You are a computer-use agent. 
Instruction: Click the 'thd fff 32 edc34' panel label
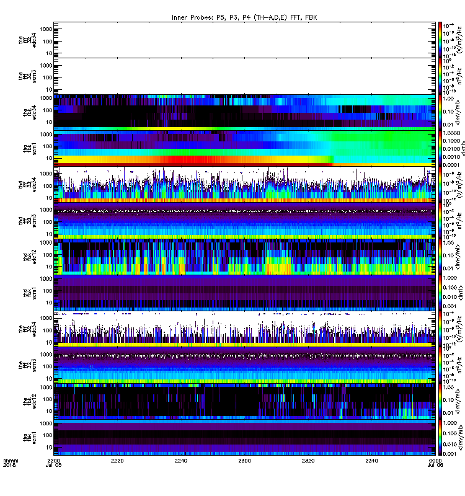(27, 185)
